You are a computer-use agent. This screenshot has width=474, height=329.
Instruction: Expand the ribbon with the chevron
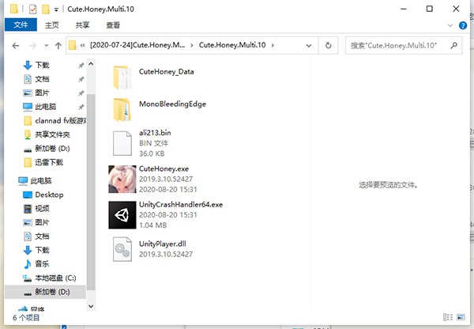(x=450, y=25)
